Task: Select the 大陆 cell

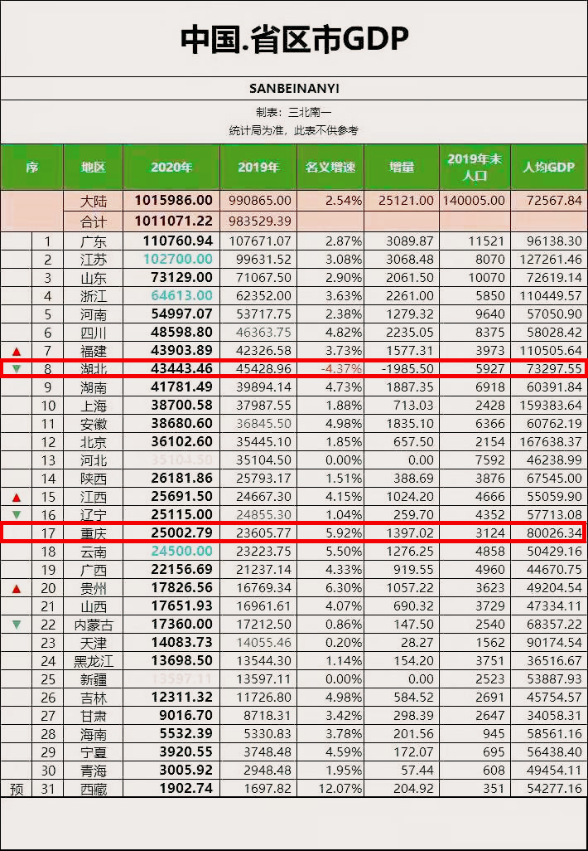Action: coord(94,201)
